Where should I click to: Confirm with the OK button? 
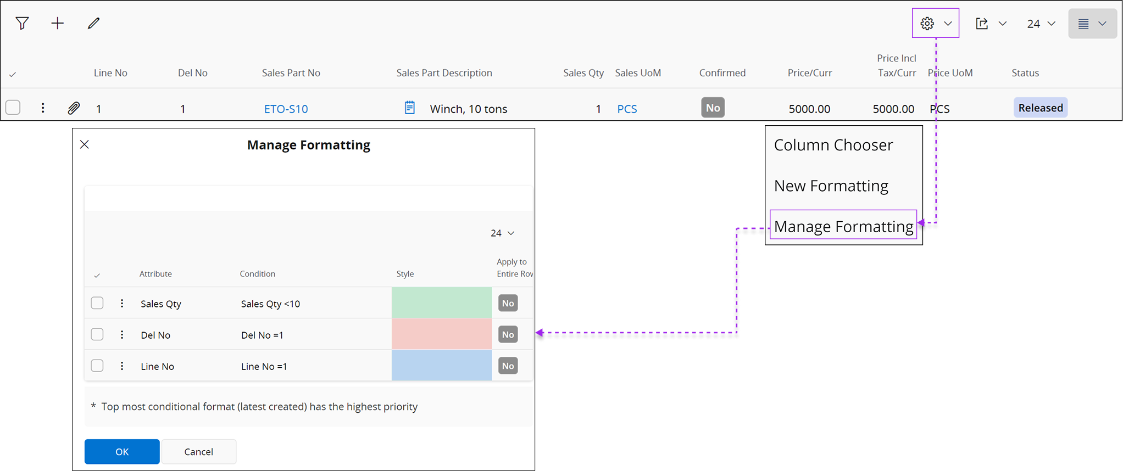pyautogui.click(x=122, y=452)
